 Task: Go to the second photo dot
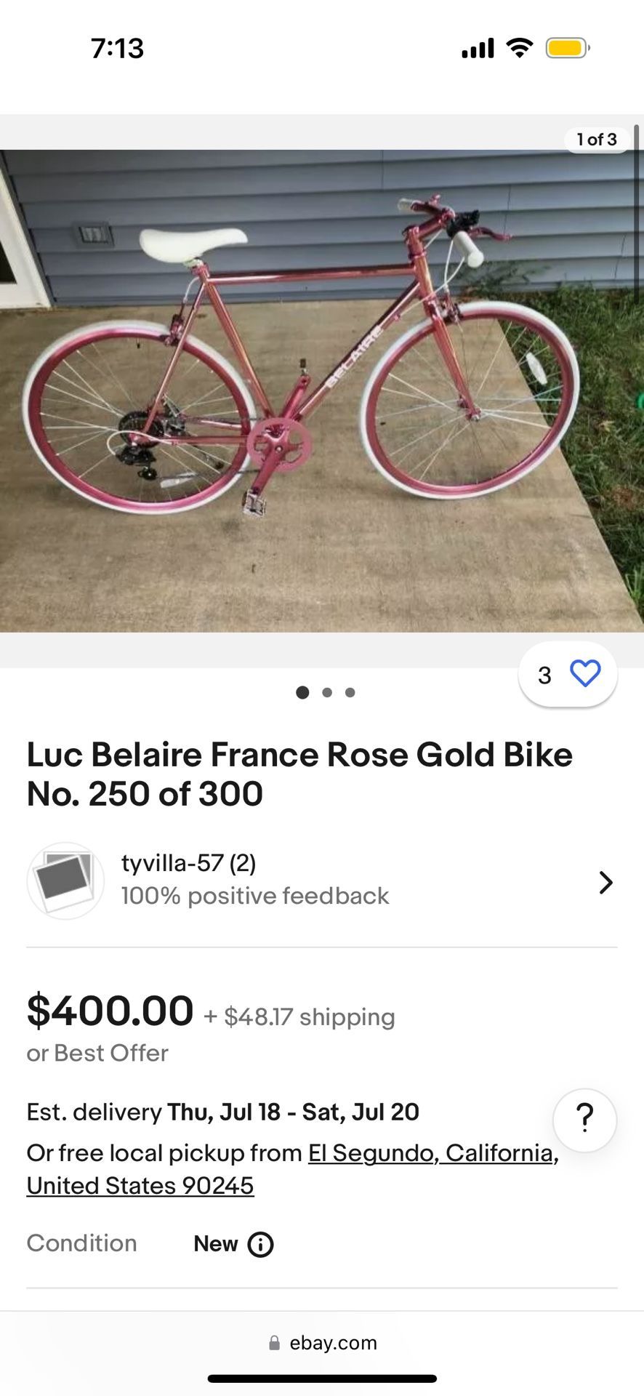point(327,692)
